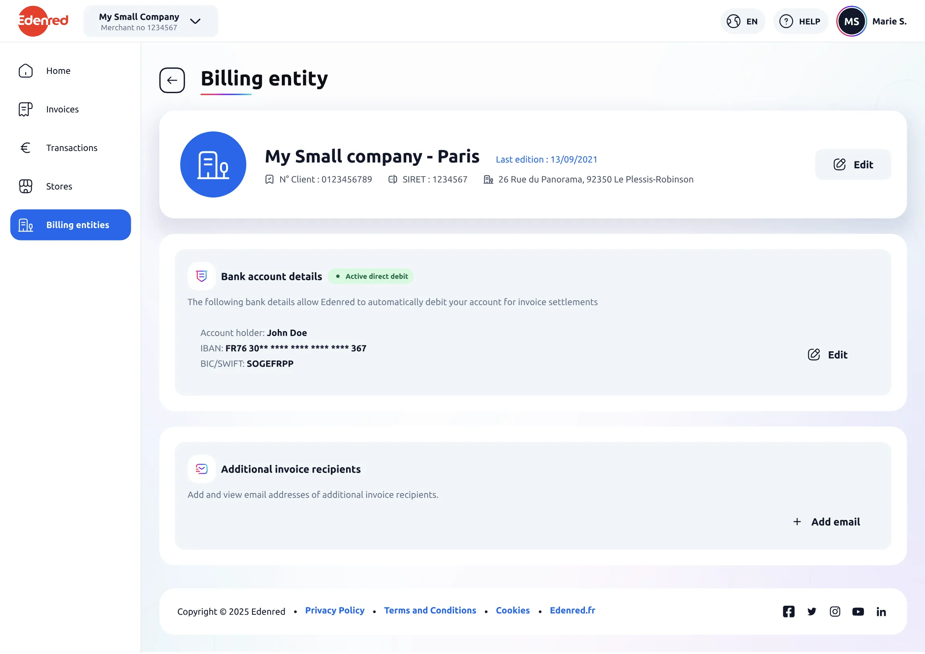The height and width of the screenshot is (654, 925).
Task: Open the Terms and Conditions link
Action: (430, 611)
